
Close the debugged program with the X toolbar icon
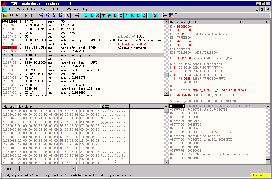point(17,15)
